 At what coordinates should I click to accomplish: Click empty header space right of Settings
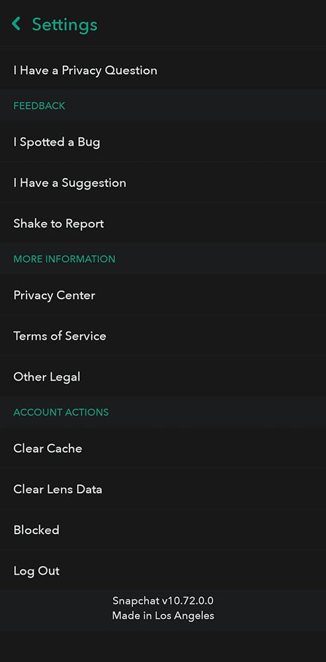pos(211,24)
